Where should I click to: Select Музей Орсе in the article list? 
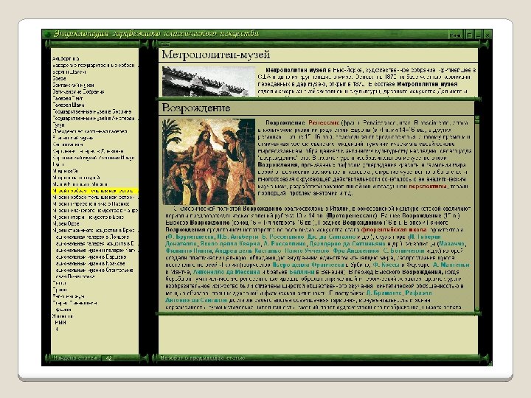click(x=66, y=224)
